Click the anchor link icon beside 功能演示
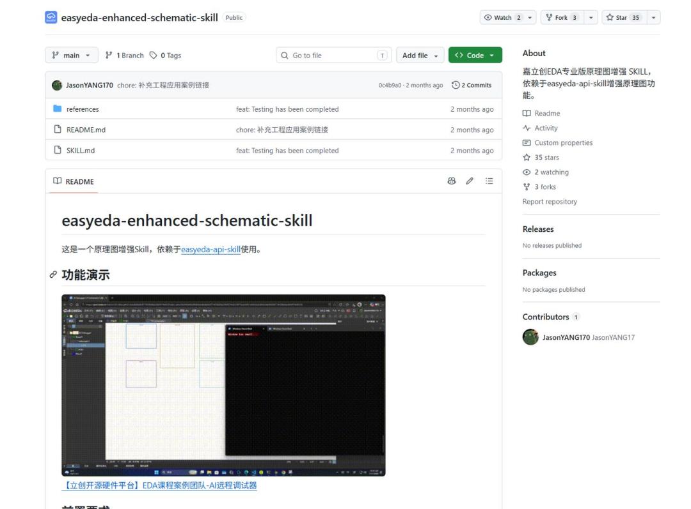691x509 pixels. coord(53,275)
